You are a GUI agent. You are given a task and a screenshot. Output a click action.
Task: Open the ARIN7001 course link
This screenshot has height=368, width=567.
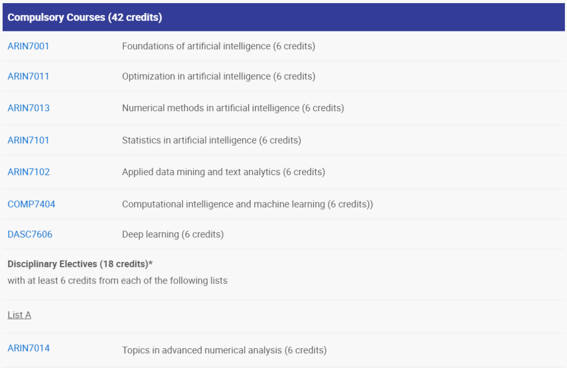click(x=28, y=46)
